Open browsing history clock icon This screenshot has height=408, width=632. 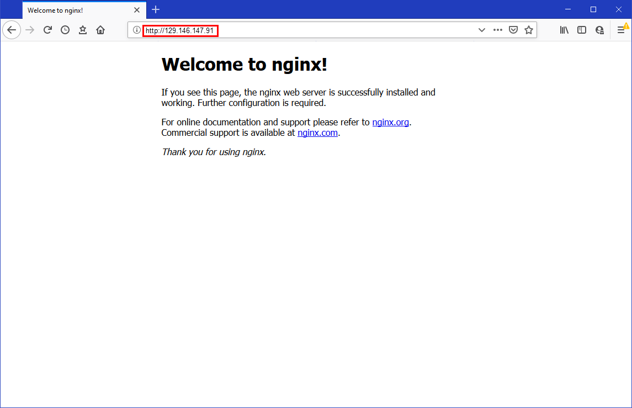(x=65, y=30)
